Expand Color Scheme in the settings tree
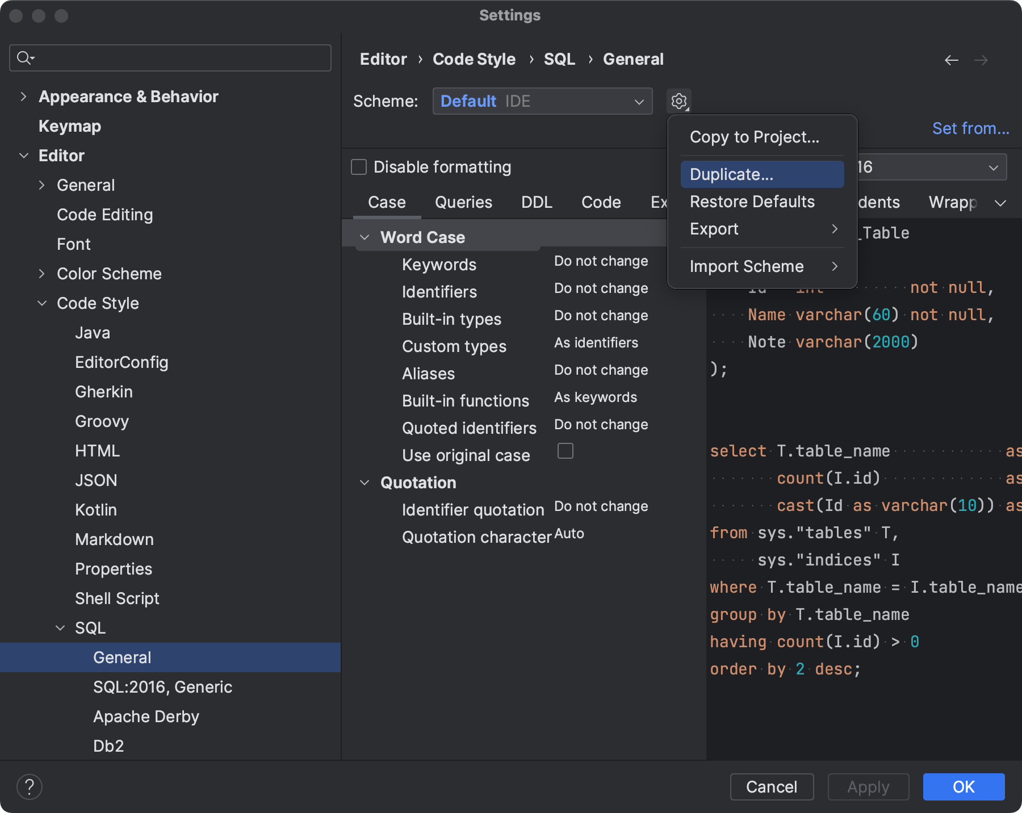This screenshot has width=1022, height=813. pyautogui.click(x=42, y=273)
